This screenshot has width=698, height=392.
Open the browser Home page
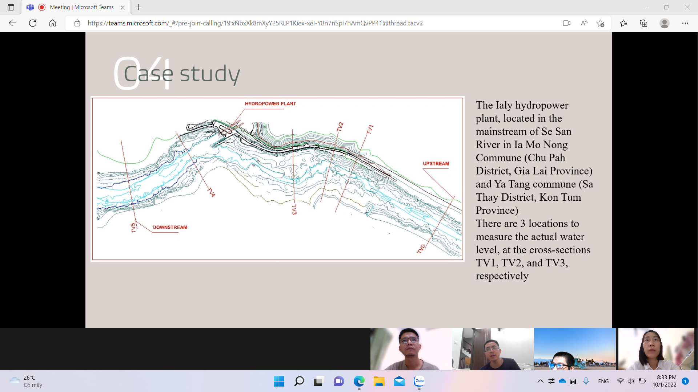[x=53, y=23]
